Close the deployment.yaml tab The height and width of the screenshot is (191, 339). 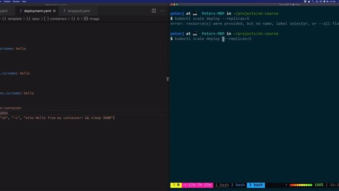54,11
